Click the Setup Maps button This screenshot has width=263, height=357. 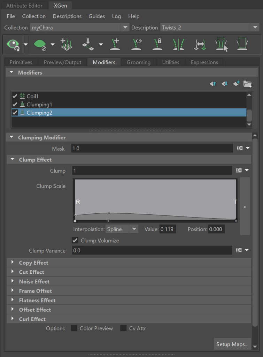pyautogui.click(x=232, y=344)
